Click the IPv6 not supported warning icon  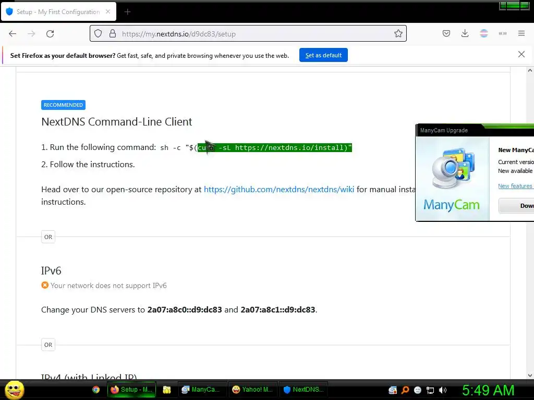(x=45, y=285)
